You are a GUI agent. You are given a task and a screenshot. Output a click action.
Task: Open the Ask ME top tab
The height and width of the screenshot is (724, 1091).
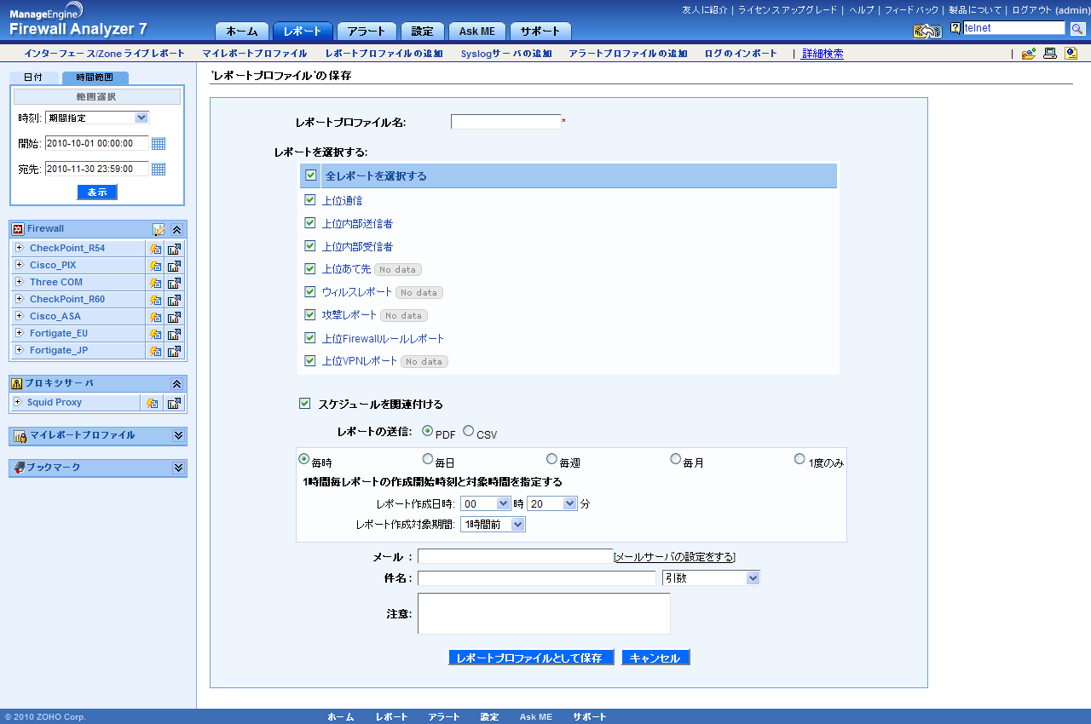[x=477, y=32]
